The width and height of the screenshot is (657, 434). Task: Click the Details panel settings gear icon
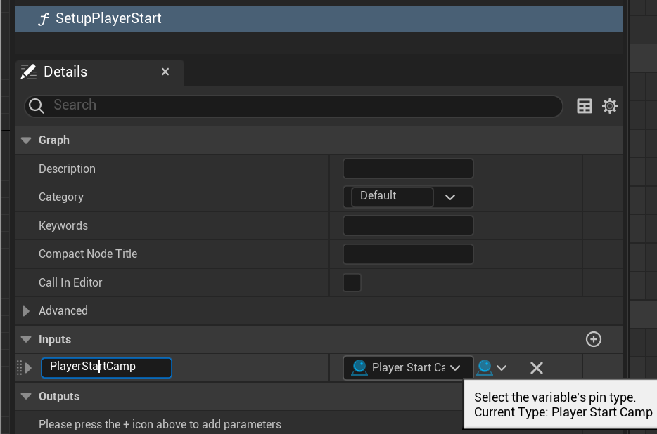click(x=610, y=106)
